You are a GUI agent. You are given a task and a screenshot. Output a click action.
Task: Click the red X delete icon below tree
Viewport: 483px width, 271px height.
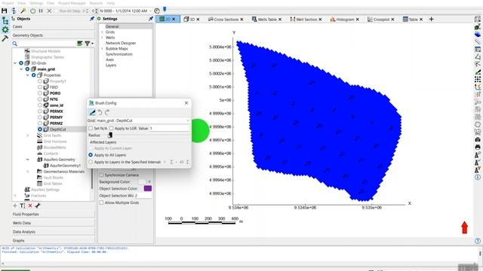[30, 206]
